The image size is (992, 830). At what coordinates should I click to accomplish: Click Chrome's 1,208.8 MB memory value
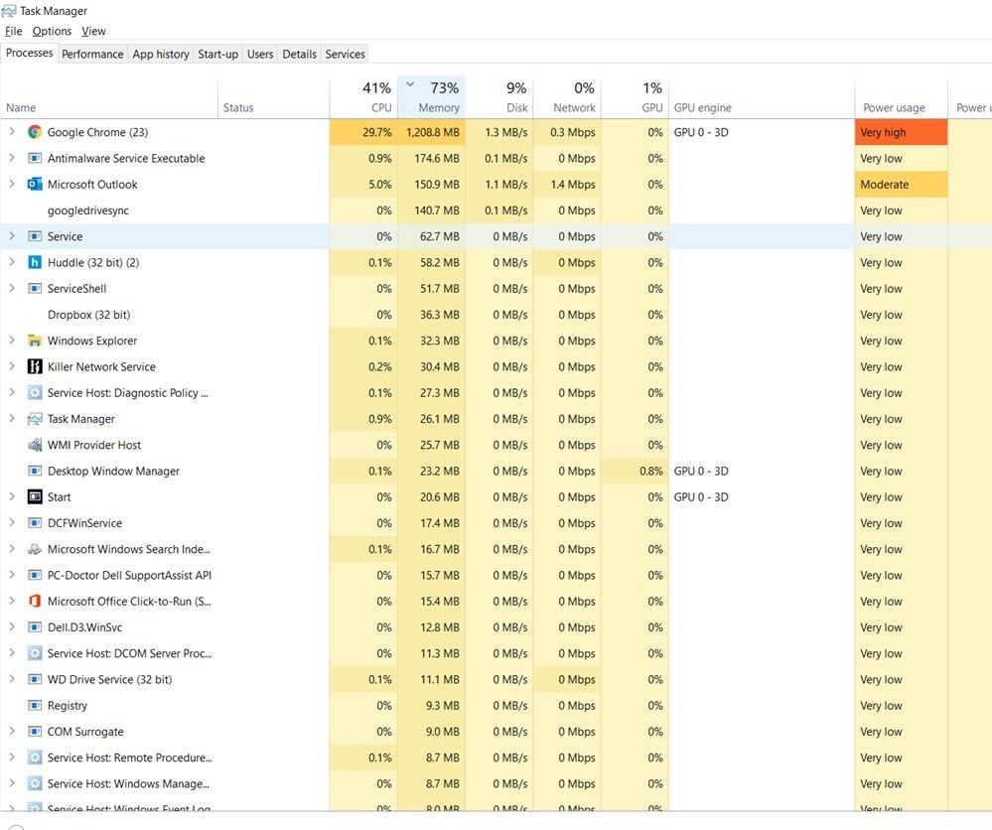click(x=433, y=132)
